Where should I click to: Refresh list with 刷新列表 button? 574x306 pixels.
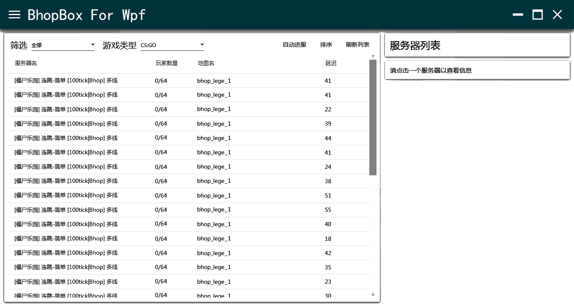click(358, 45)
